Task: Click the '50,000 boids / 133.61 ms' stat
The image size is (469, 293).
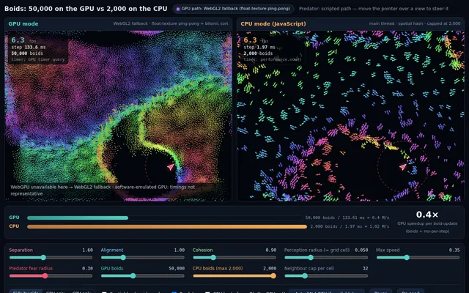Action: [347, 218]
